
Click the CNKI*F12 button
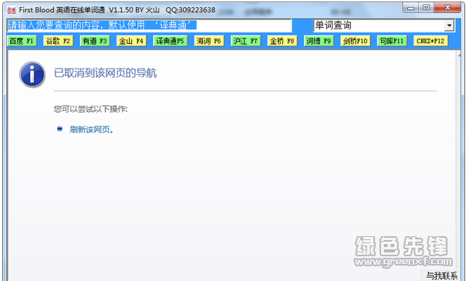click(x=430, y=41)
